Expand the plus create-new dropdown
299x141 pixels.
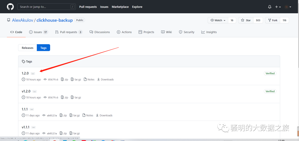click(278, 7)
